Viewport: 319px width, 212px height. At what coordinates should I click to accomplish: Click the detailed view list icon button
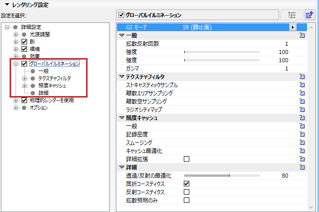292,15
